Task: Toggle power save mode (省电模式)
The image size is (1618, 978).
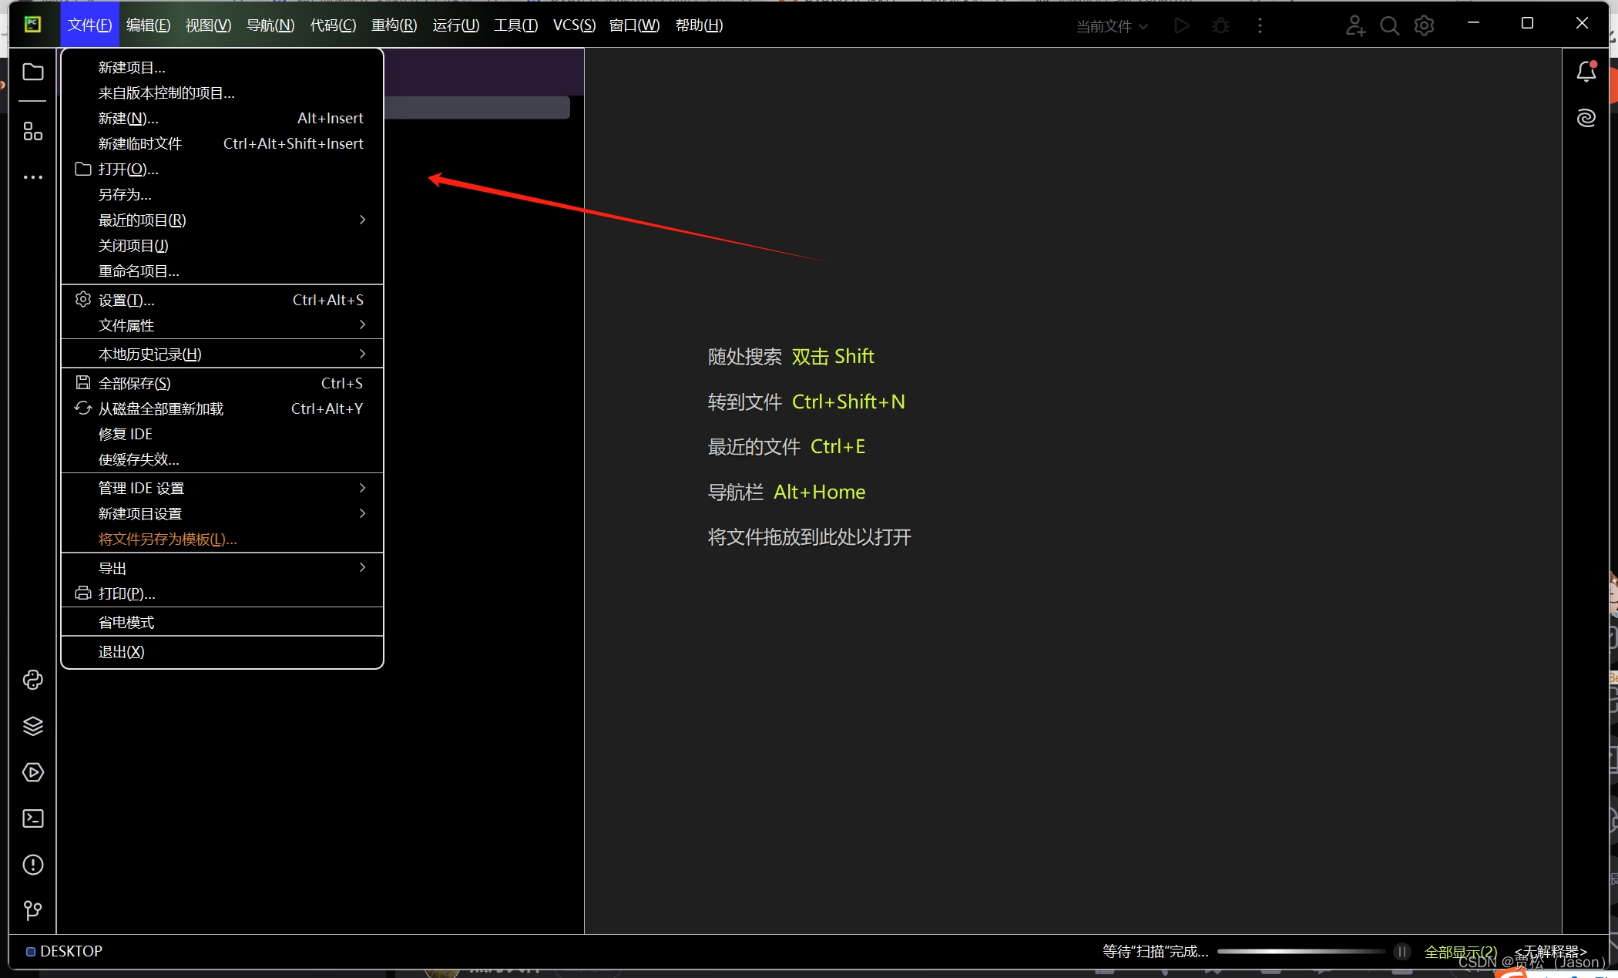Action: [126, 622]
